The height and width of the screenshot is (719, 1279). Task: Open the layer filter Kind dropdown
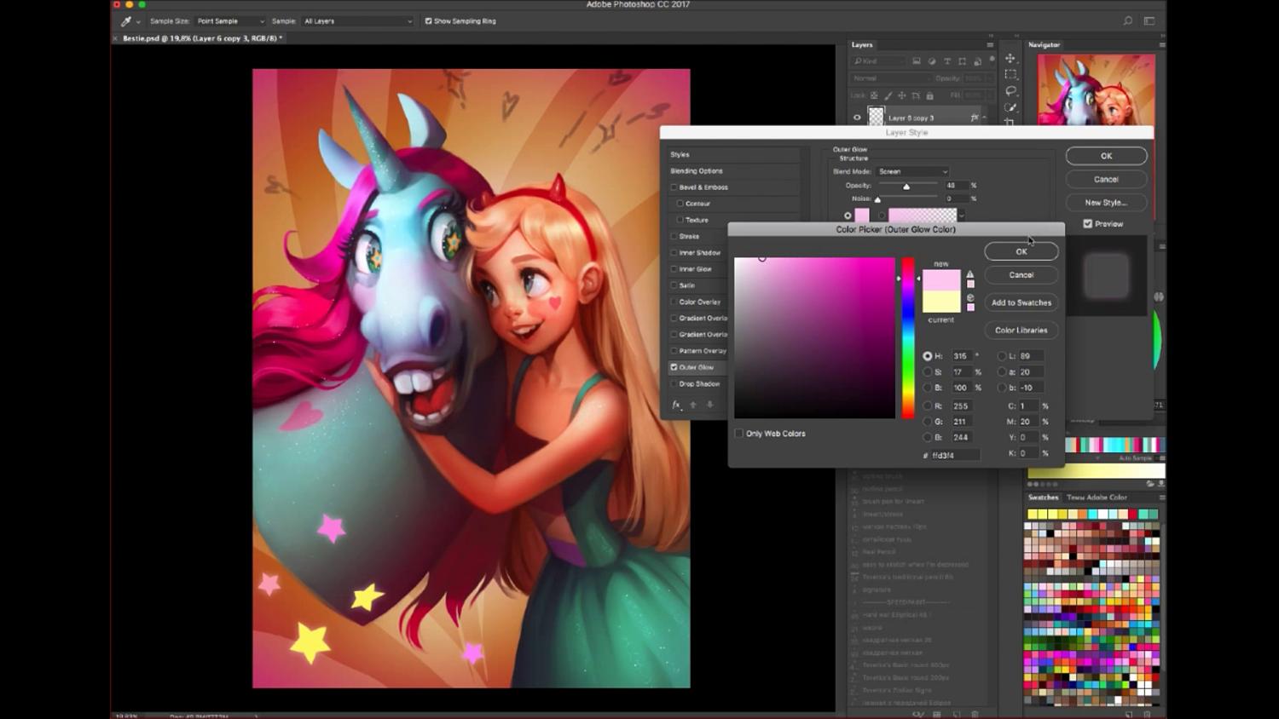coord(878,61)
